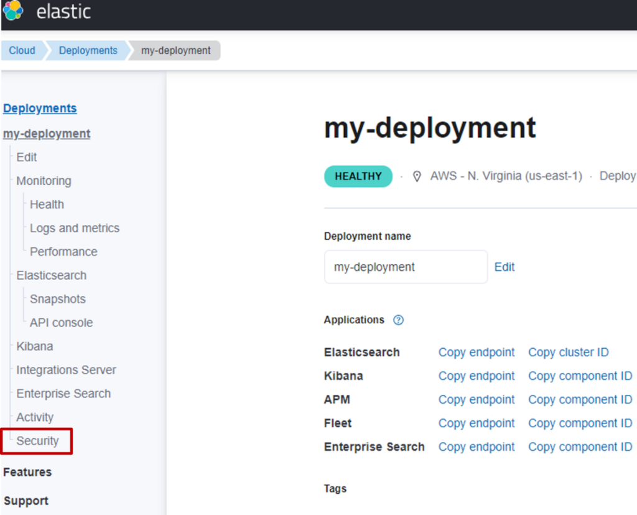637x515 pixels.
Task: Expand the Support section in sidebar
Action: pos(26,501)
